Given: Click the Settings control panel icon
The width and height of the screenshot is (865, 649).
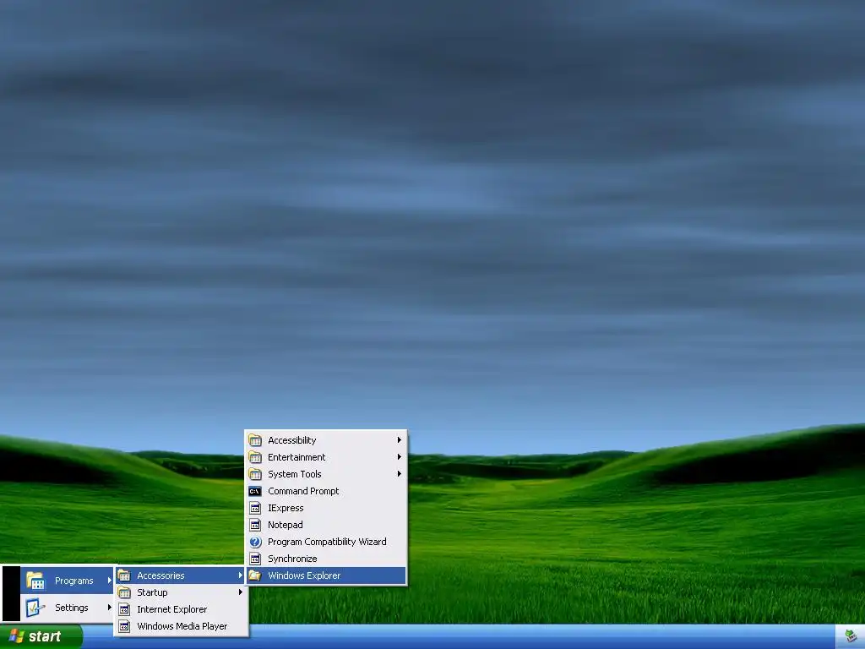Looking at the screenshot, I should click(35, 608).
